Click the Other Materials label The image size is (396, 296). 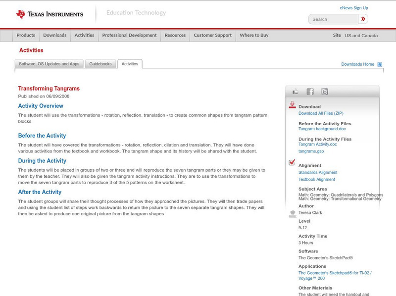coord(315,288)
